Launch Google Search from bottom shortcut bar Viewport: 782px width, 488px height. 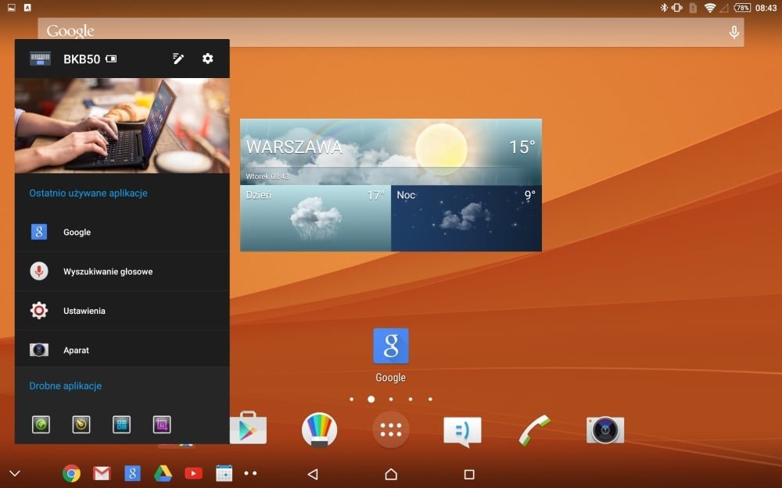click(132, 473)
